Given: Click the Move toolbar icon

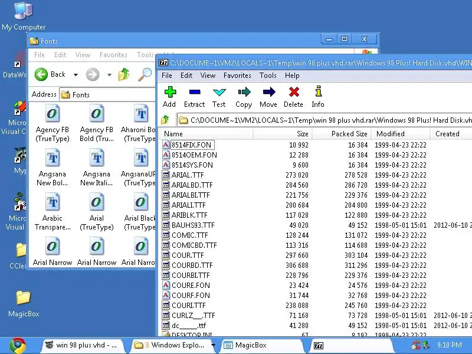Looking at the screenshot, I should pos(268,97).
